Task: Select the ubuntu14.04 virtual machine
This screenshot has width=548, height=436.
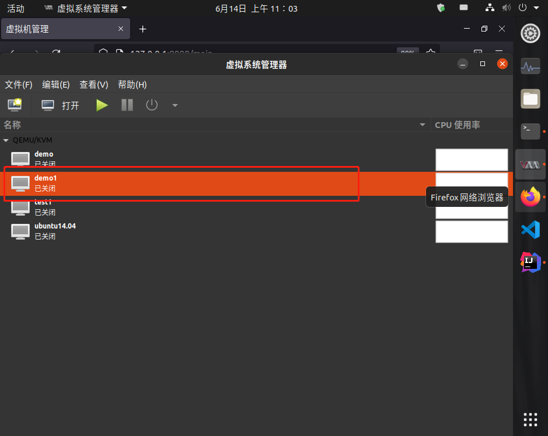Action: [257, 231]
